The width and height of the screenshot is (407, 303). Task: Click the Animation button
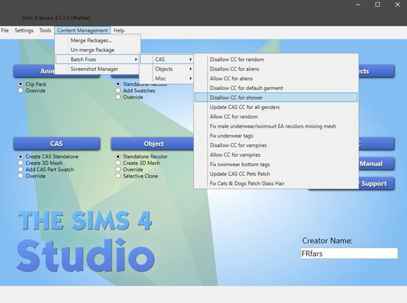[x=34, y=71]
